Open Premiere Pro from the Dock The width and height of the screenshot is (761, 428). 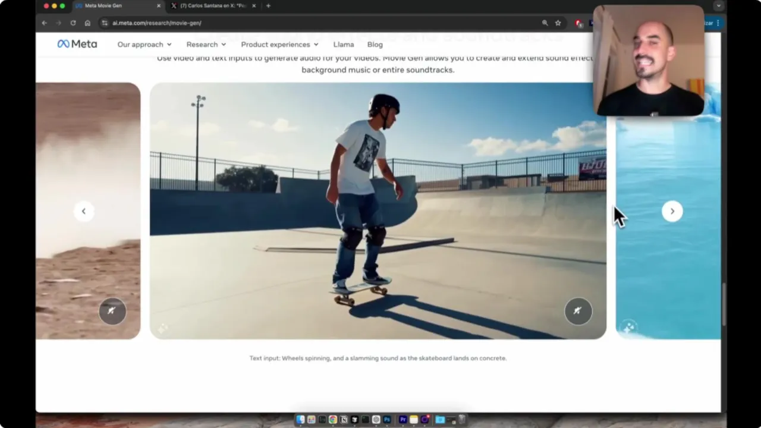tap(403, 420)
